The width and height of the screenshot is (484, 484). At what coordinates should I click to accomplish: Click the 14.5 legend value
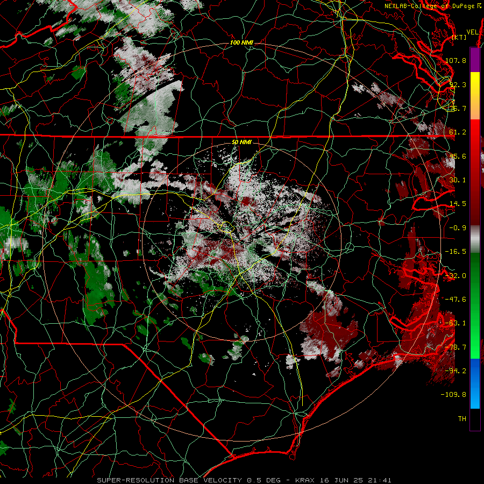[x=458, y=204]
